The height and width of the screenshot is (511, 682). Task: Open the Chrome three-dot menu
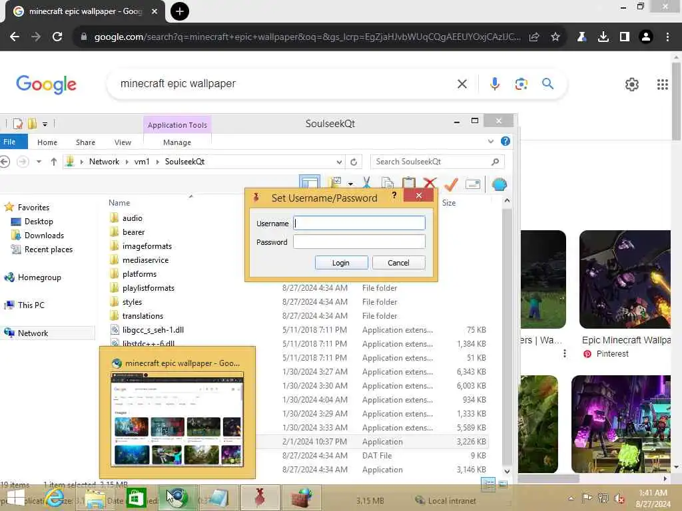coord(667,37)
